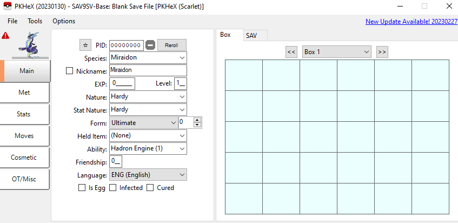
Task: Open the Ability dropdown
Action: pos(148,148)
